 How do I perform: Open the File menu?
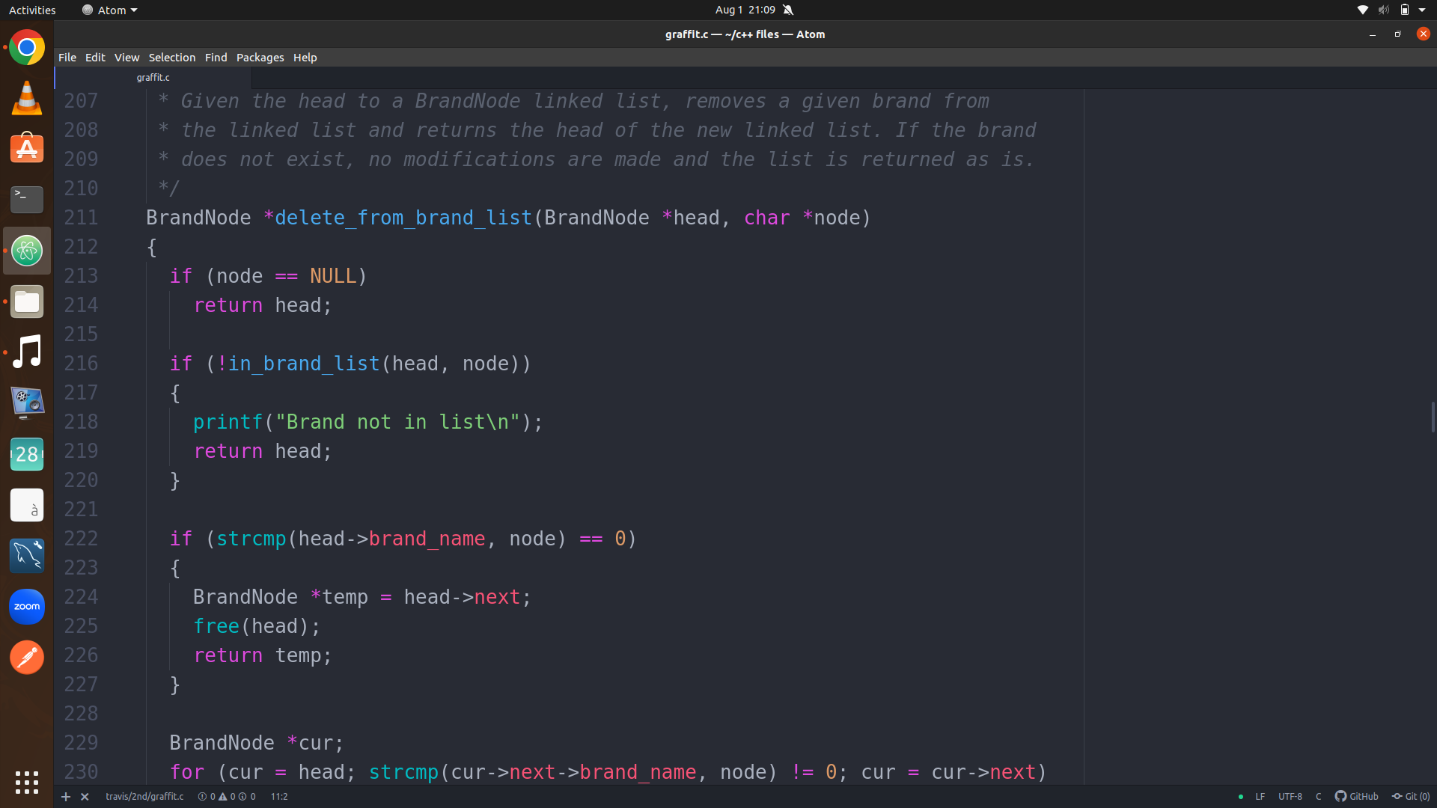pos(67,58)
